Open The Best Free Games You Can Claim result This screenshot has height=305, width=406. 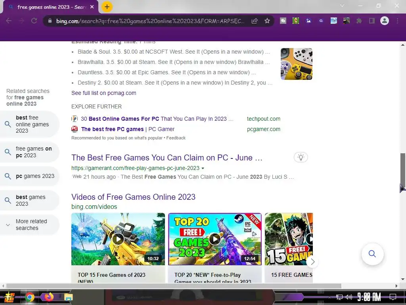tap(167, 158)
